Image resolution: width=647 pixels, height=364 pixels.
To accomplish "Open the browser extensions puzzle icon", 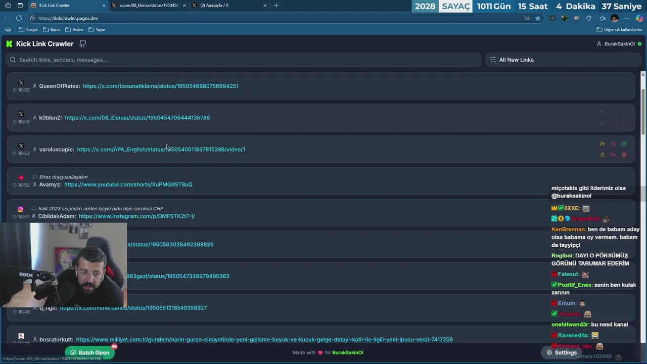I will click(589, 18).
